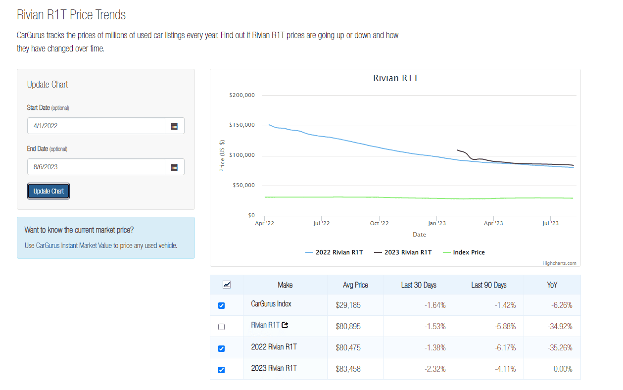Open the End Date calendar picker icon
Screen dimensions: 623x390
(x=174, y=167)
